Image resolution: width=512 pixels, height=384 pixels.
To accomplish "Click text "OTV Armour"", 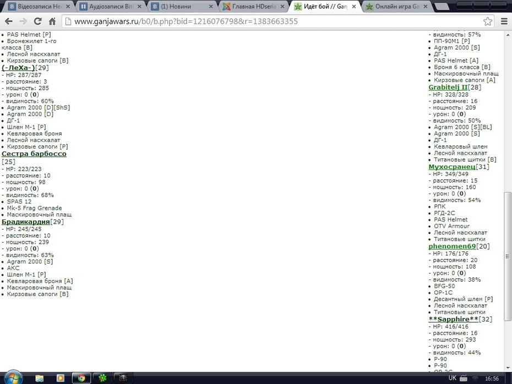I will click(x=451, y=226).
